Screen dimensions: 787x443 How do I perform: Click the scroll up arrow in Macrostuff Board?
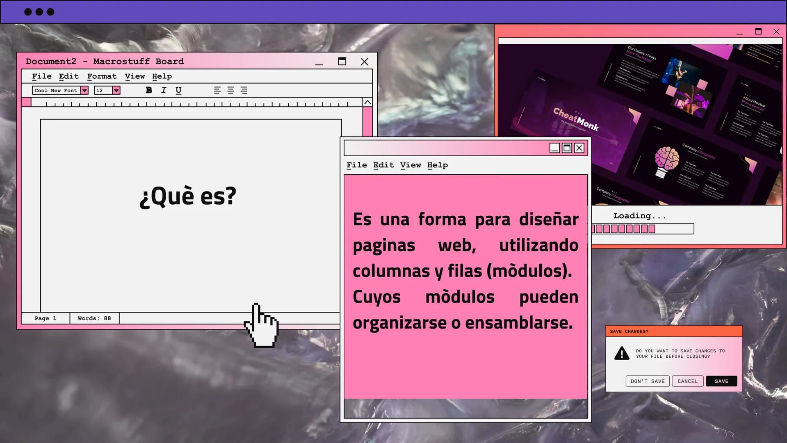368,102
